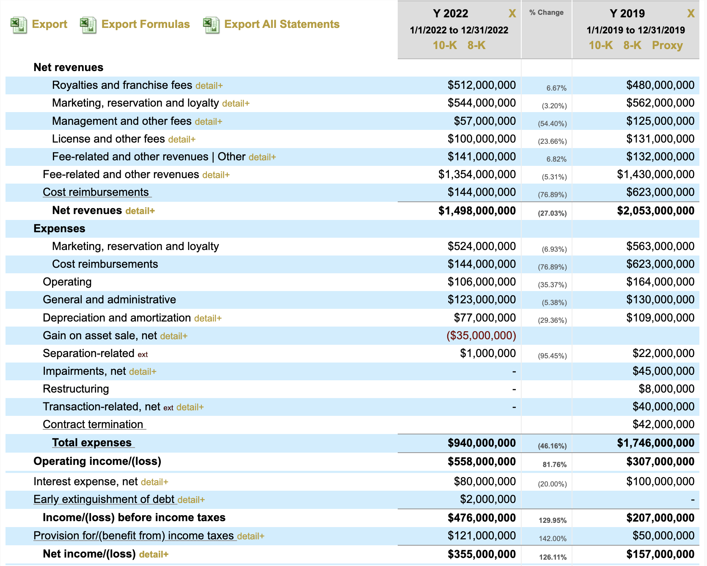Select the Total expenses row label

tap(92, 443)
